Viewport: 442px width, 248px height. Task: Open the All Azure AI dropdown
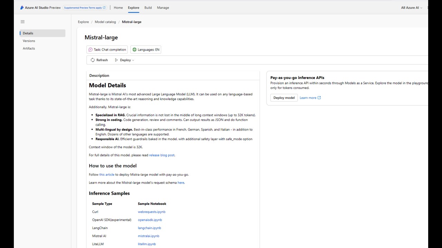click(412, 8)
